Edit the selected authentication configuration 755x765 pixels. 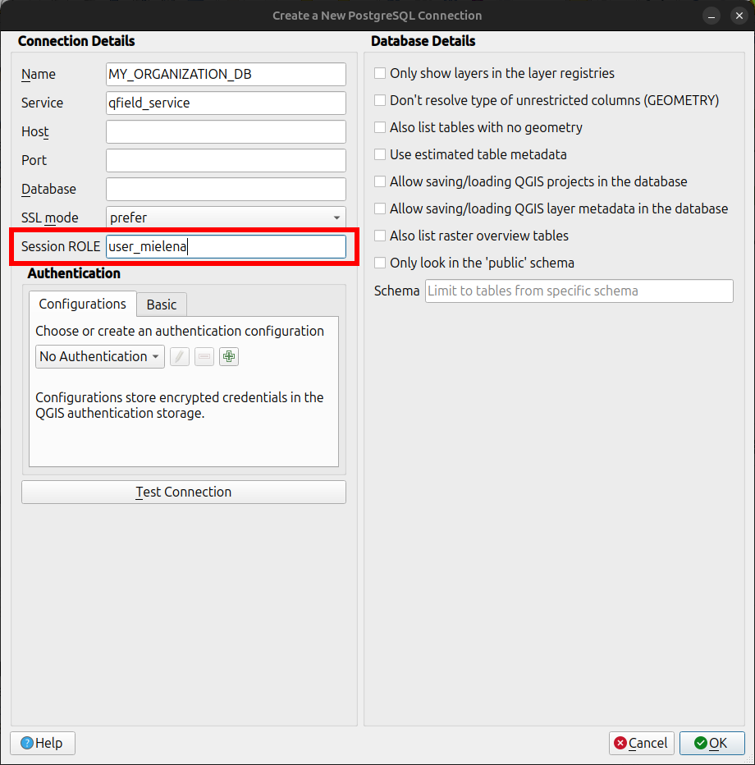click(x=179, y=356)
